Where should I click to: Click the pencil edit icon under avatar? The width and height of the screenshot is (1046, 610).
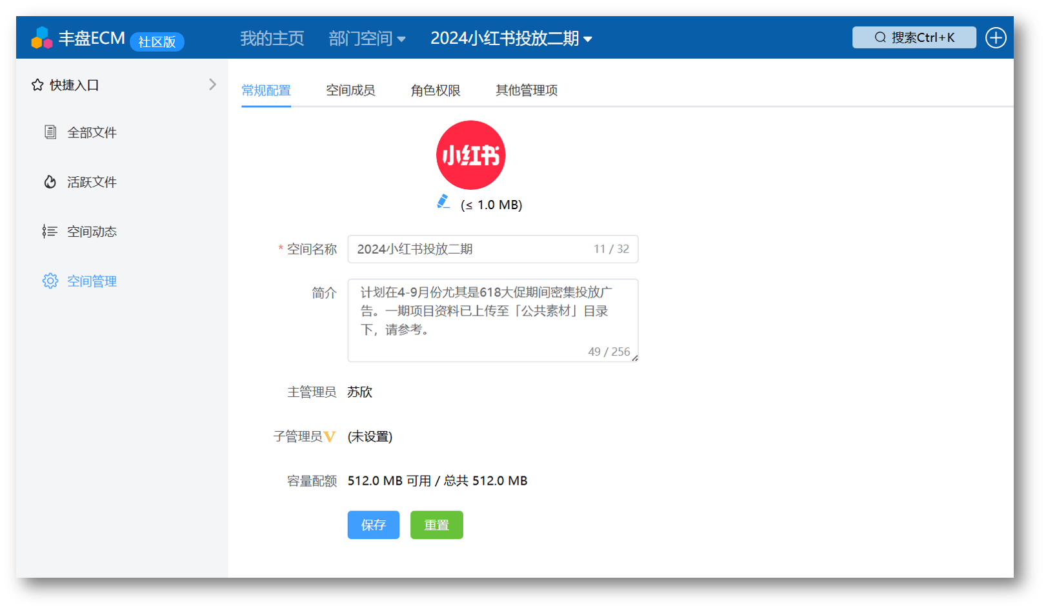point(443,201)
